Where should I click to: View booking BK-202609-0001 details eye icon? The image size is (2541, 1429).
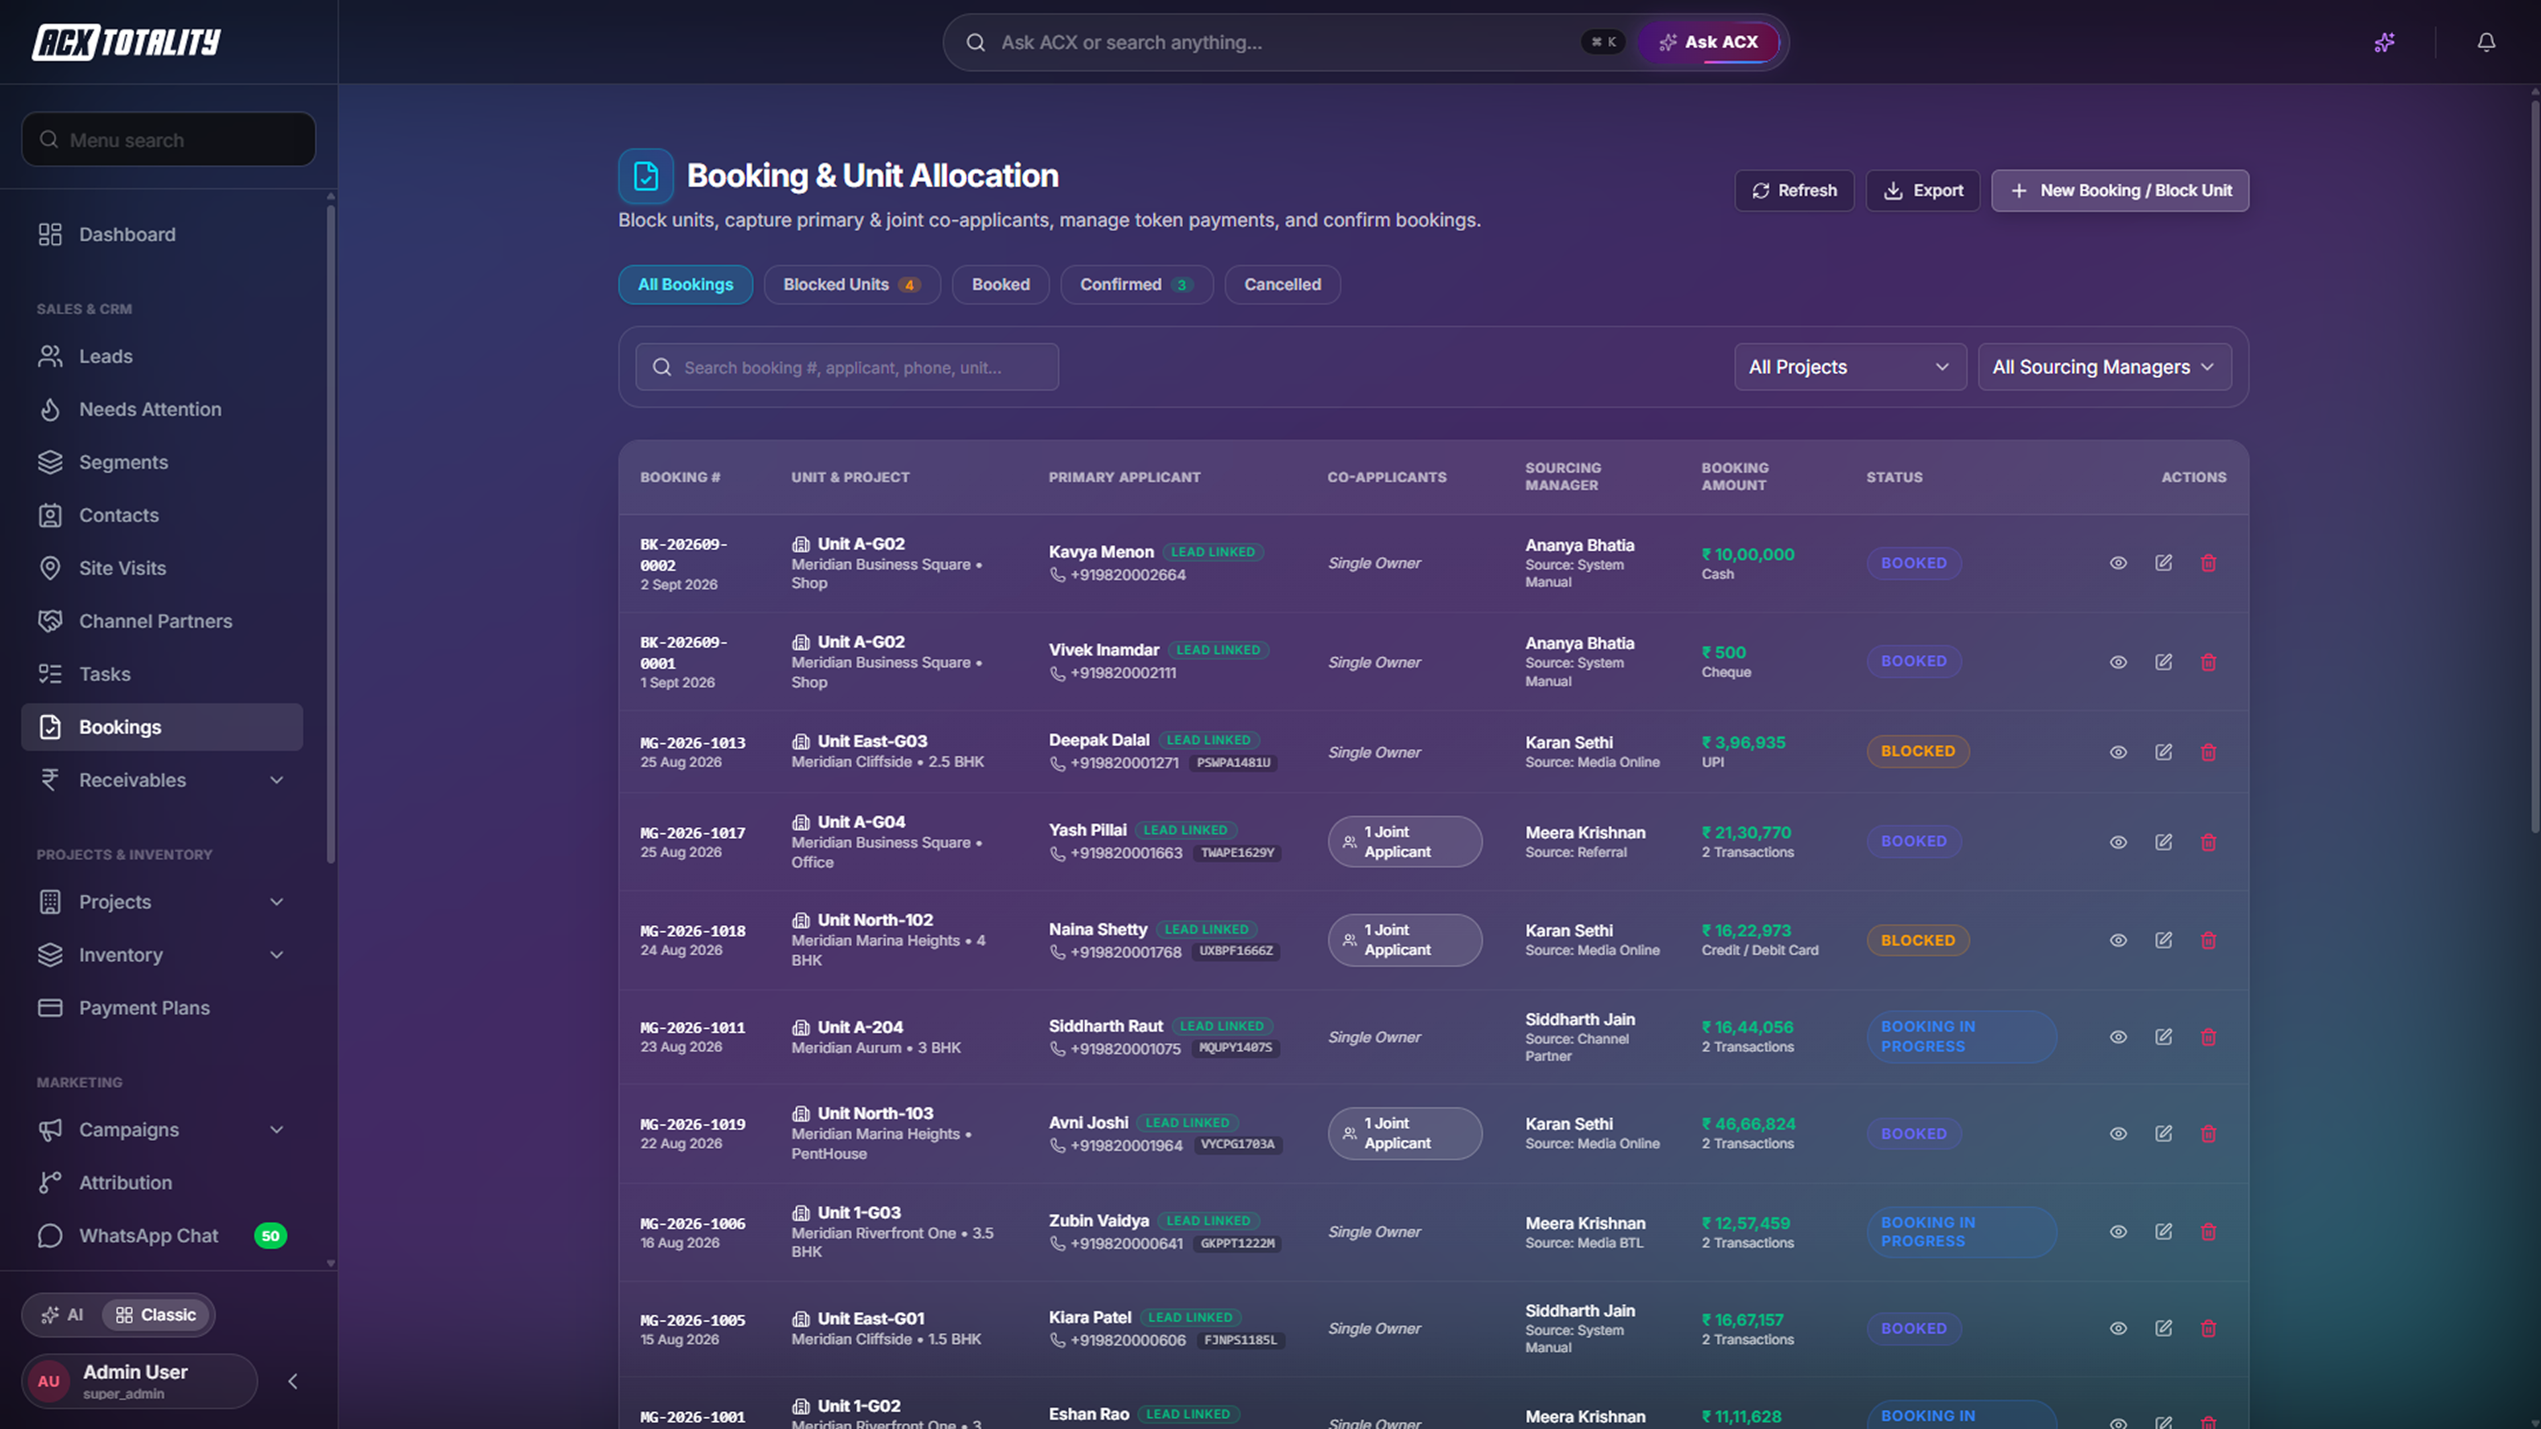click(2118, 662)
